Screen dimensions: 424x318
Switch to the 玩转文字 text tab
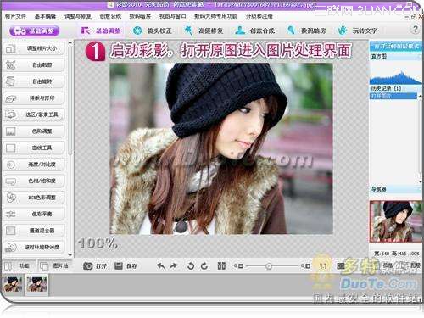click(358, 31)
